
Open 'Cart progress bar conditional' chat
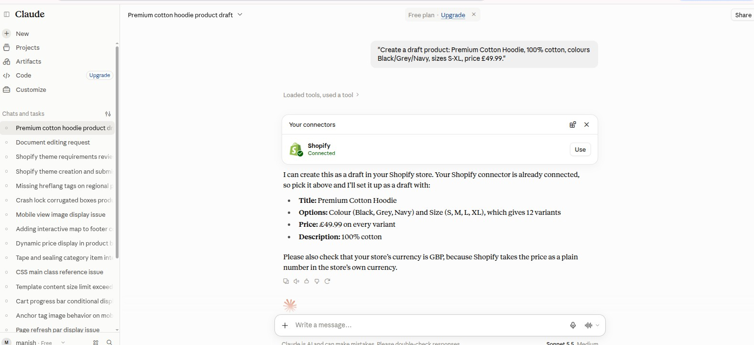[58, 301]
